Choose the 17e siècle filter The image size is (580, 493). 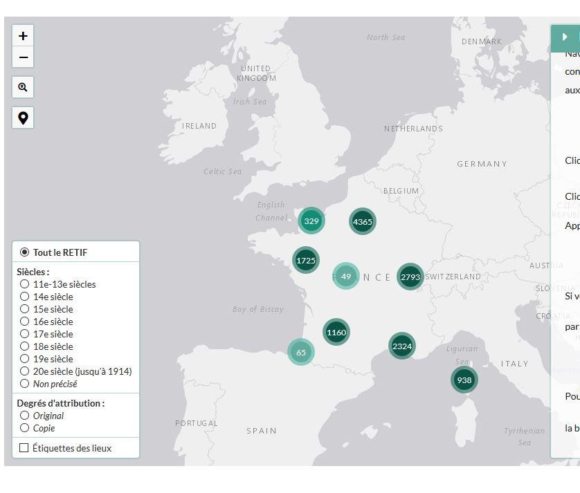pos(24,334)
